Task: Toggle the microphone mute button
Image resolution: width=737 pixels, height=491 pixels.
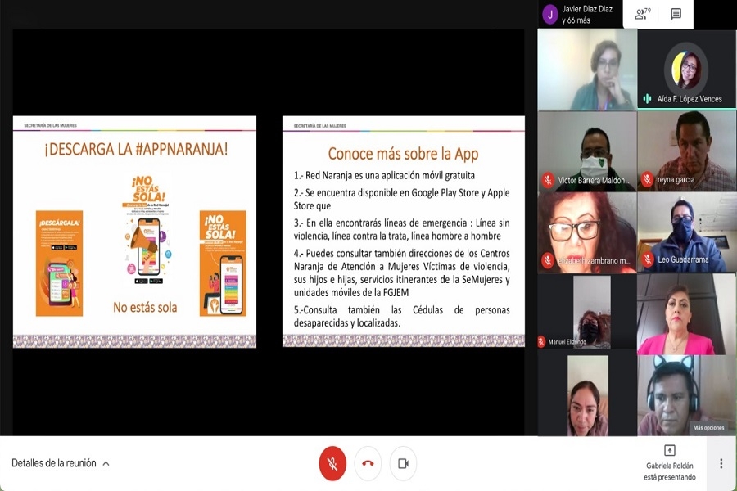Action: click(332, 463)
